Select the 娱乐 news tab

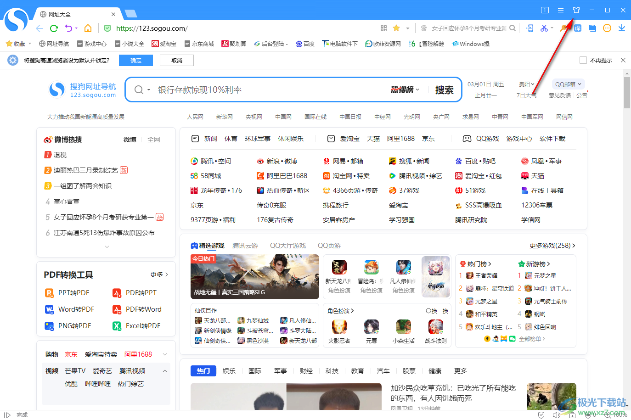pyautogui.click(x=229, y=371)
